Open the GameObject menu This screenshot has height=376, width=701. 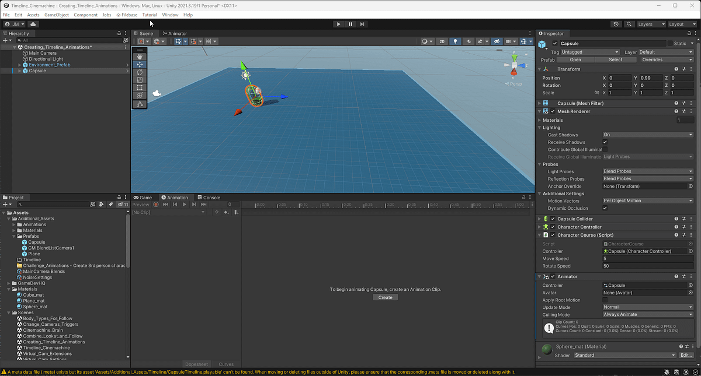coord(56,15)
